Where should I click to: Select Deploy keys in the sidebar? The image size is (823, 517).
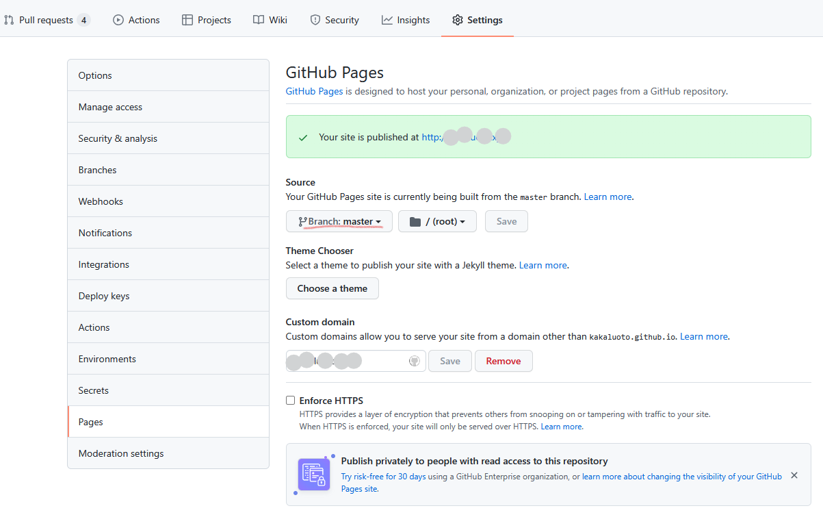[104, 296]
